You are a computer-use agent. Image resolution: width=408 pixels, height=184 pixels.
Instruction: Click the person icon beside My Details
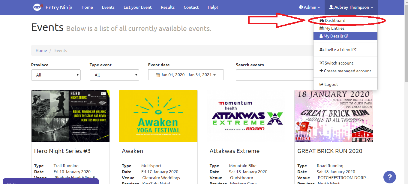pos(321,36)
